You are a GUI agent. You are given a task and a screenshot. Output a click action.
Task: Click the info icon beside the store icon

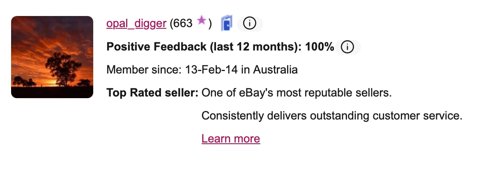pyautogui.click(x=250, y=23)
